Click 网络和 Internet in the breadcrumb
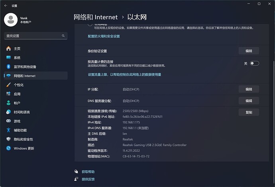 pos(96,17)
